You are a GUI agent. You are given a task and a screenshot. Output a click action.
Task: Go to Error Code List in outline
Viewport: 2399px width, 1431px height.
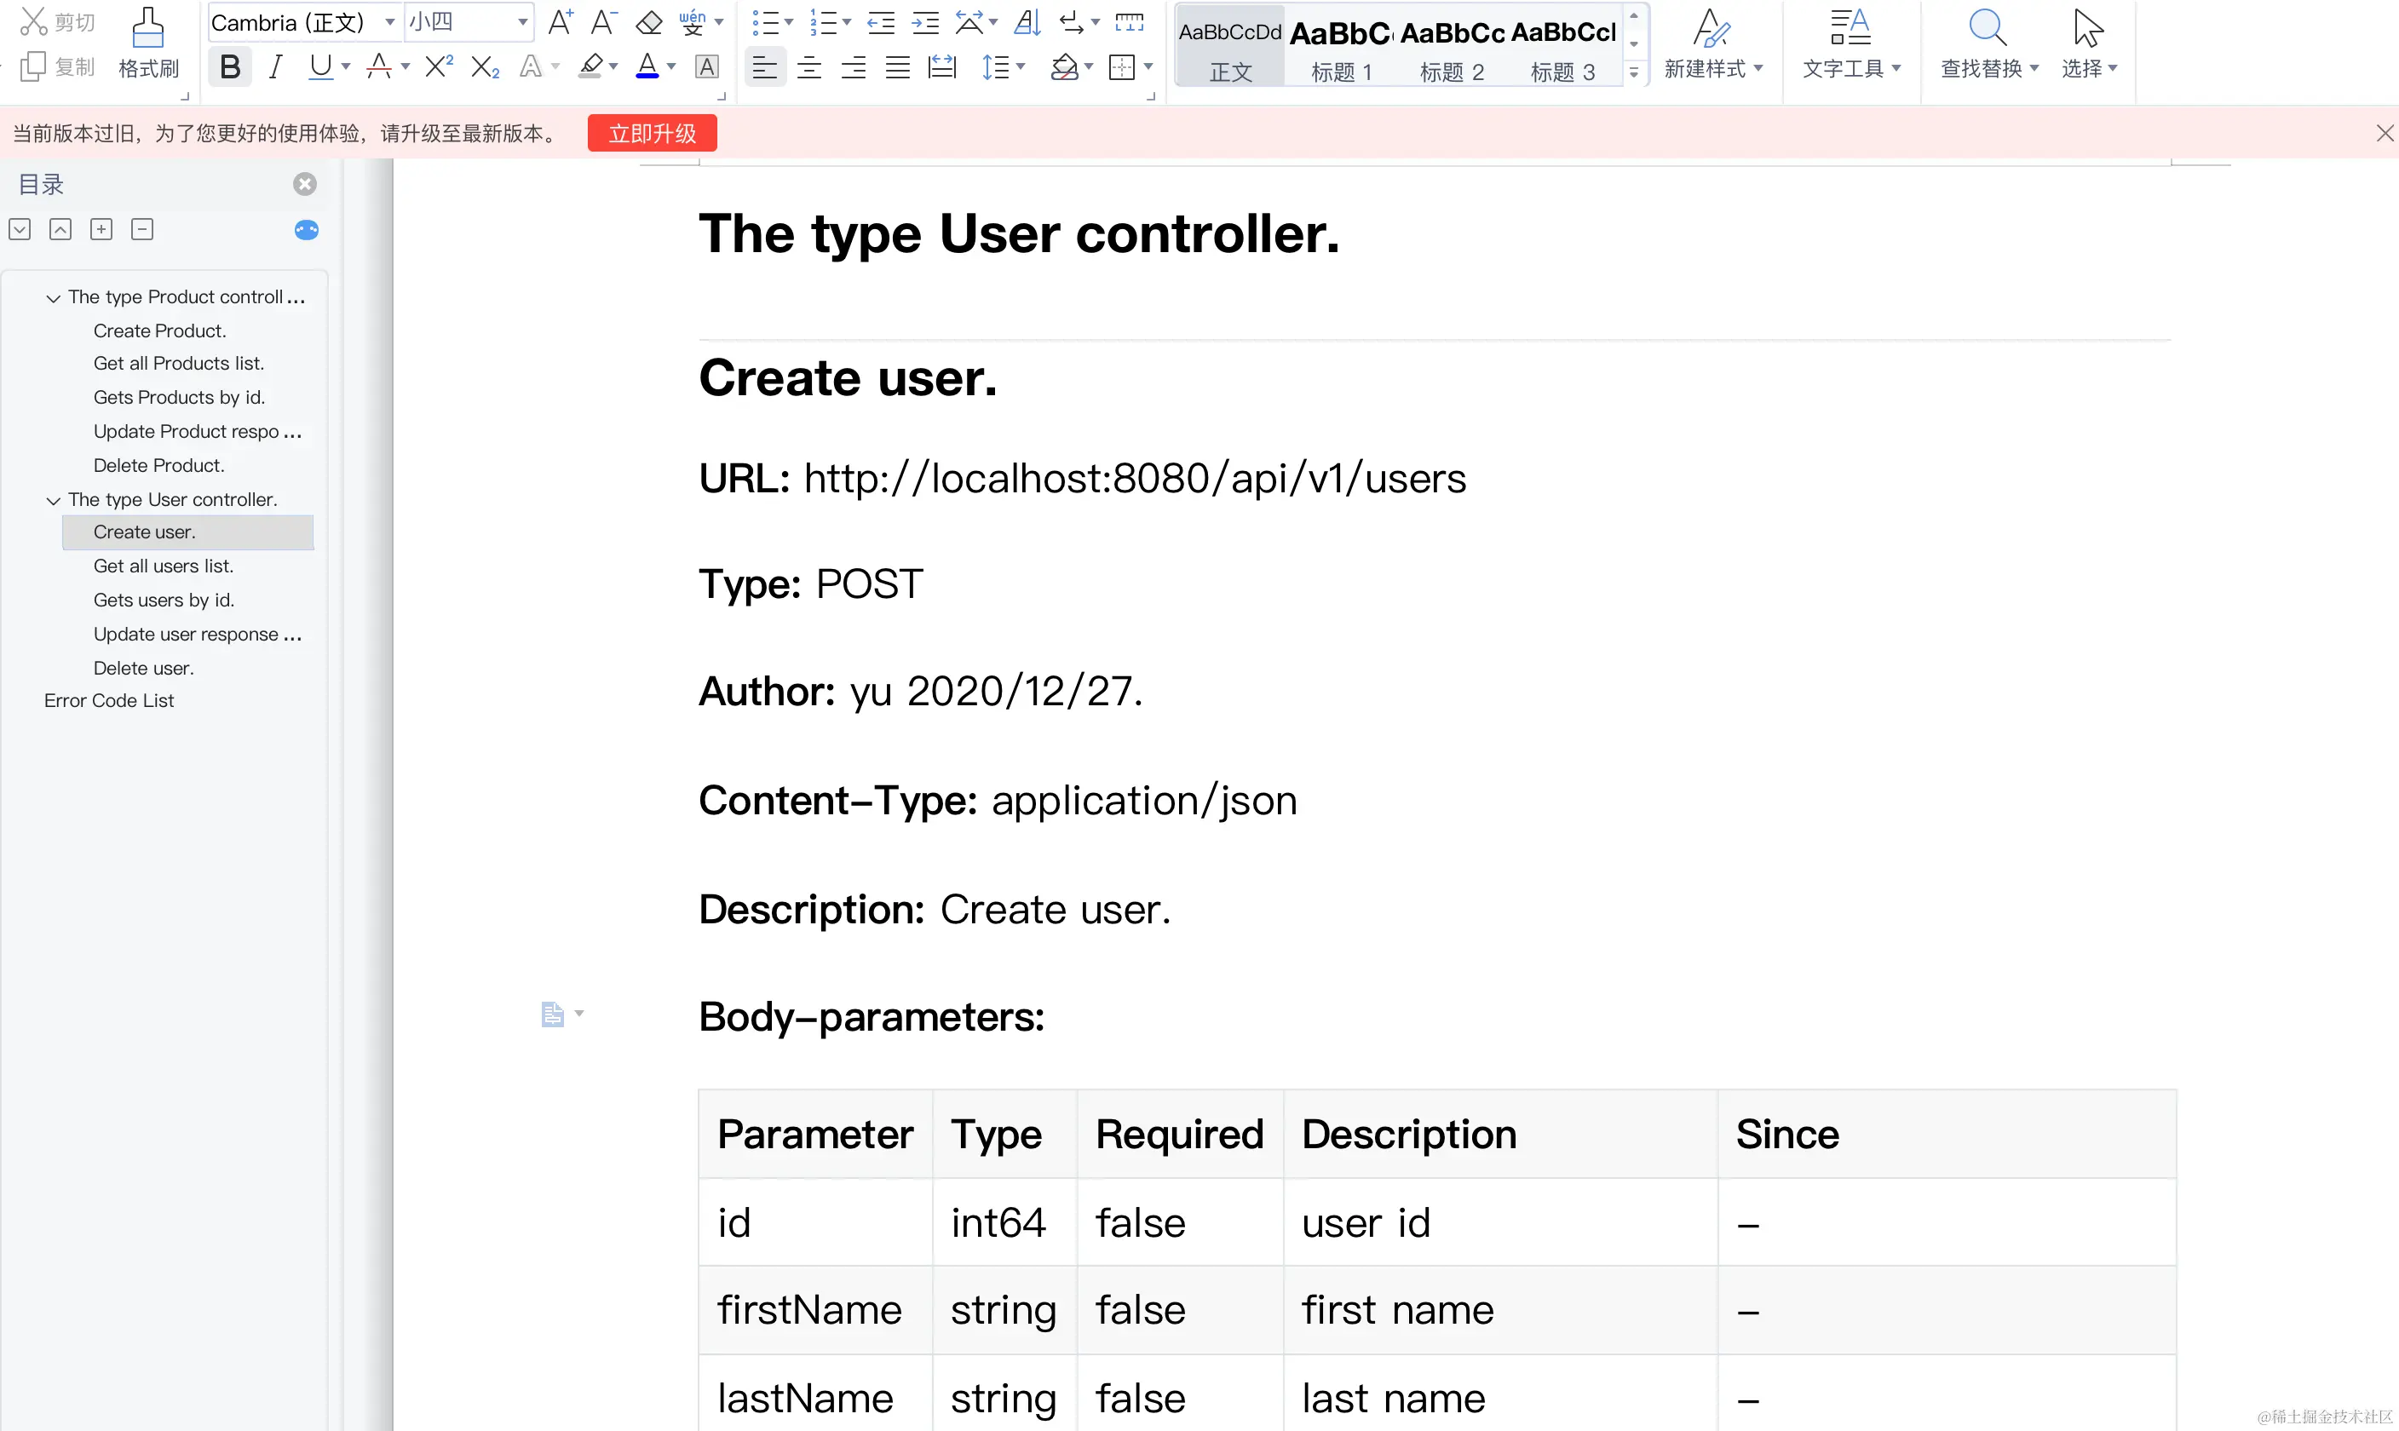(x=109, y=701)
